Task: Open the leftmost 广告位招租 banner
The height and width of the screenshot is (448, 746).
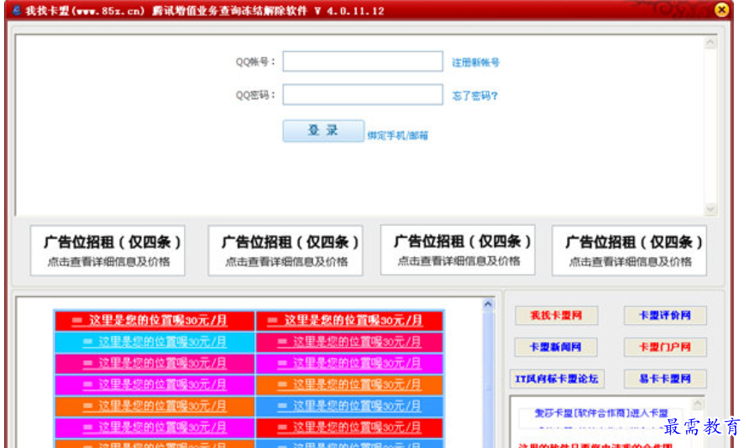Action: point(107,250)
